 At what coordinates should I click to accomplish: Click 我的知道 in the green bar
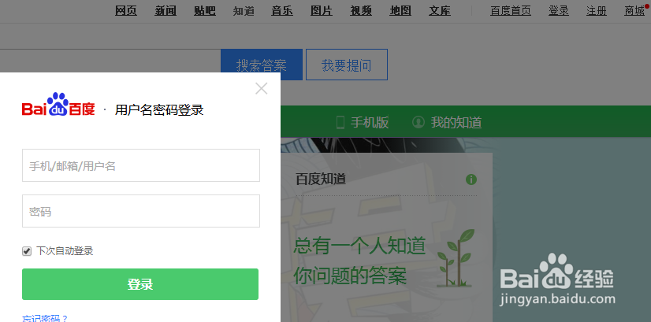click(456, 122)
